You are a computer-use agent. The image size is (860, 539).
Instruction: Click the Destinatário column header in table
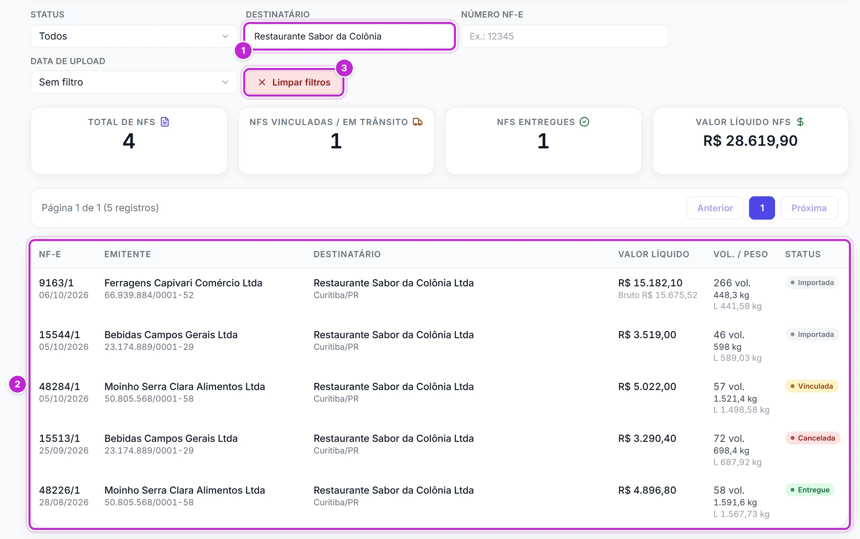pyautogui.click(x=347, y=254)
